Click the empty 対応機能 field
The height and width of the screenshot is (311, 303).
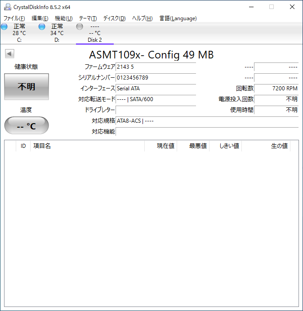[207, 132]
